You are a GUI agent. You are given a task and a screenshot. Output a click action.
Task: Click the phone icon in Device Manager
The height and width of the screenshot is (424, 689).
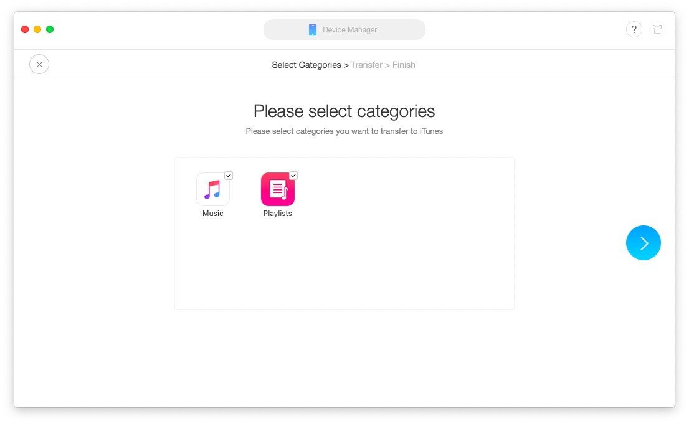pyautogui.click(x=313, y=29)
